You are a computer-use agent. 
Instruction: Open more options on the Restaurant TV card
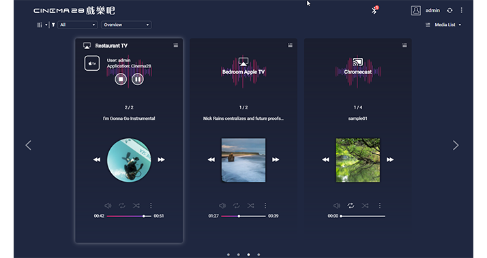tap(151, 206)
